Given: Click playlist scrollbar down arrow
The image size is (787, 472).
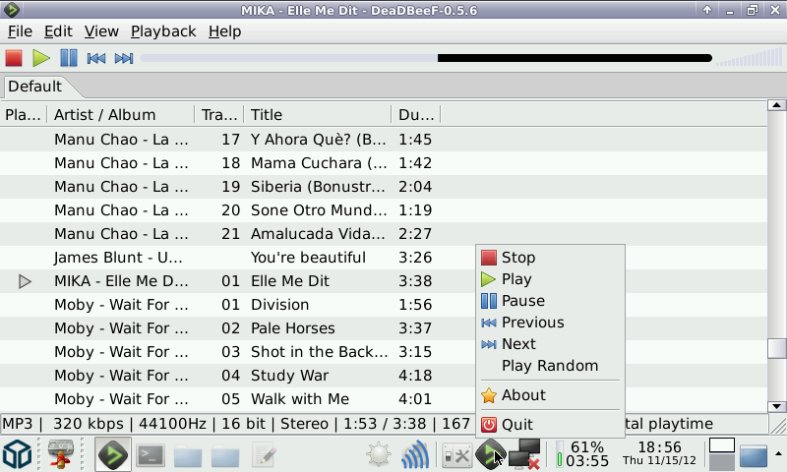Looking at the screenshot, I should 776,406.
